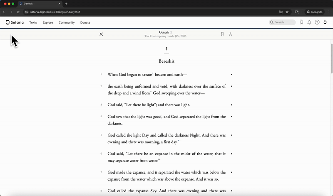
Task: Close the Genesis 1 browser tab
Action: pos(59,4)
